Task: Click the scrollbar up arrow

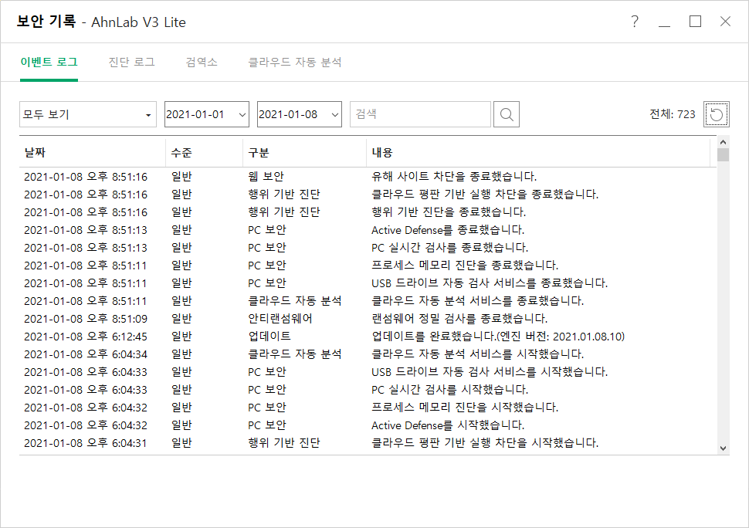Action: tap(723, 142)
